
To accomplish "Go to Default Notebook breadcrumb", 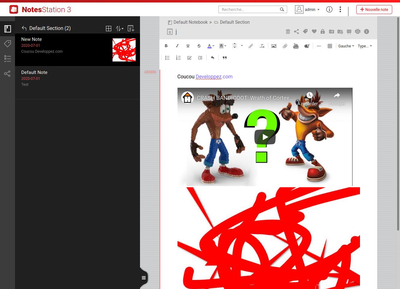I will pyautogui.click(x=190, y=22).
